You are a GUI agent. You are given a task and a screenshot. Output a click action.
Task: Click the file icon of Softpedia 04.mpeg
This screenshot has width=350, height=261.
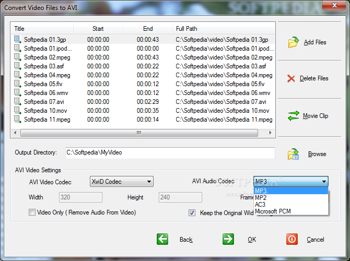coord(18,75)
